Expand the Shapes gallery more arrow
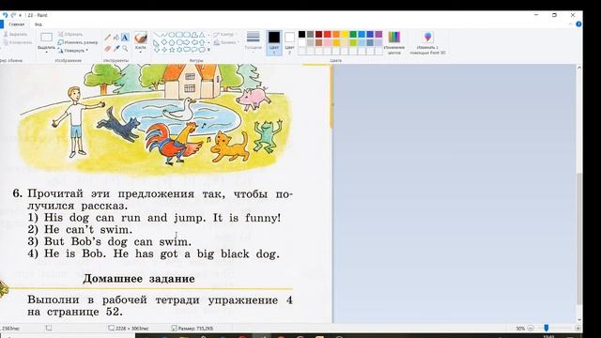Image resolution: width=601 pixels, height=338 pixels. tap(208, 50)
